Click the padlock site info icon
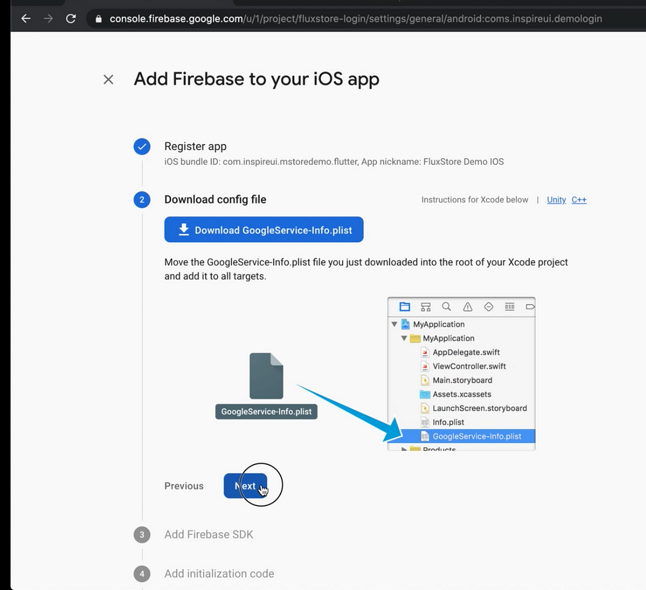Screen dimensions: 646x590 [x=98, y=19]
